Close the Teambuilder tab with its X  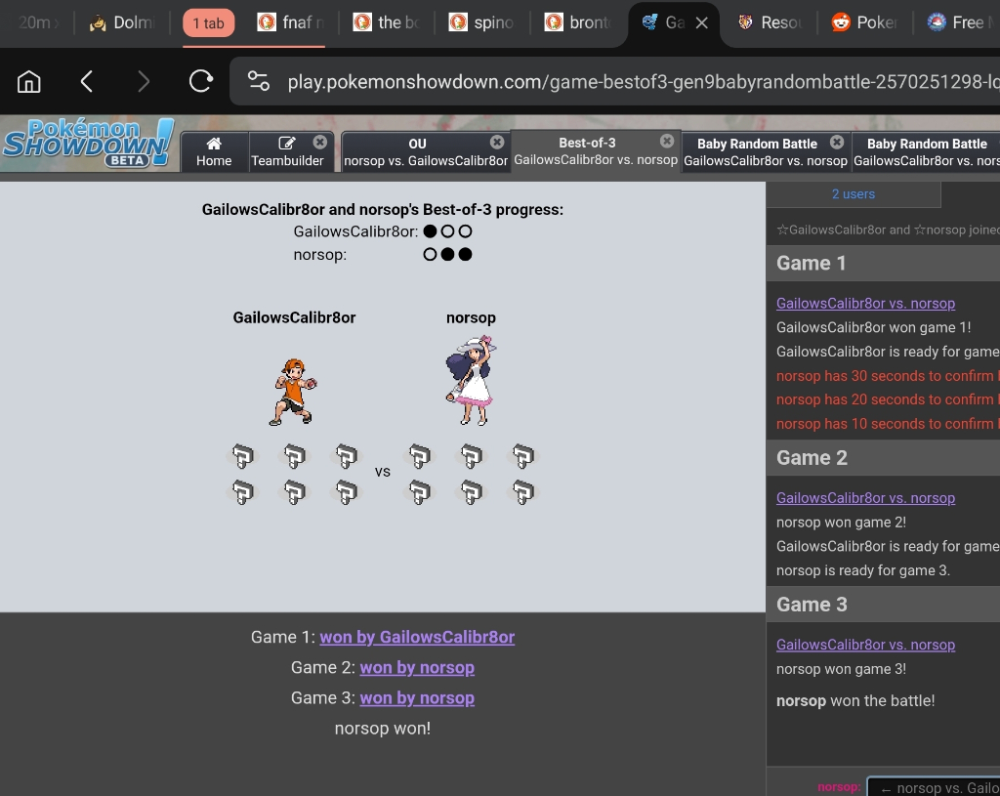[x=319, y=143]
